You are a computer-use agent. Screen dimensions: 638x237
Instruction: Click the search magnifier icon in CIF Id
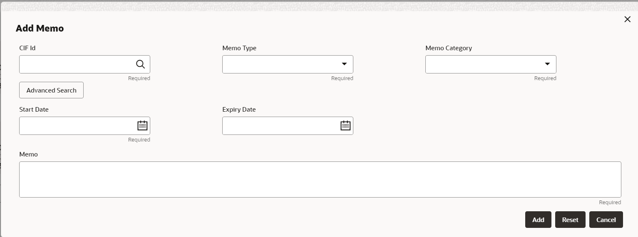tap(141, 64)
